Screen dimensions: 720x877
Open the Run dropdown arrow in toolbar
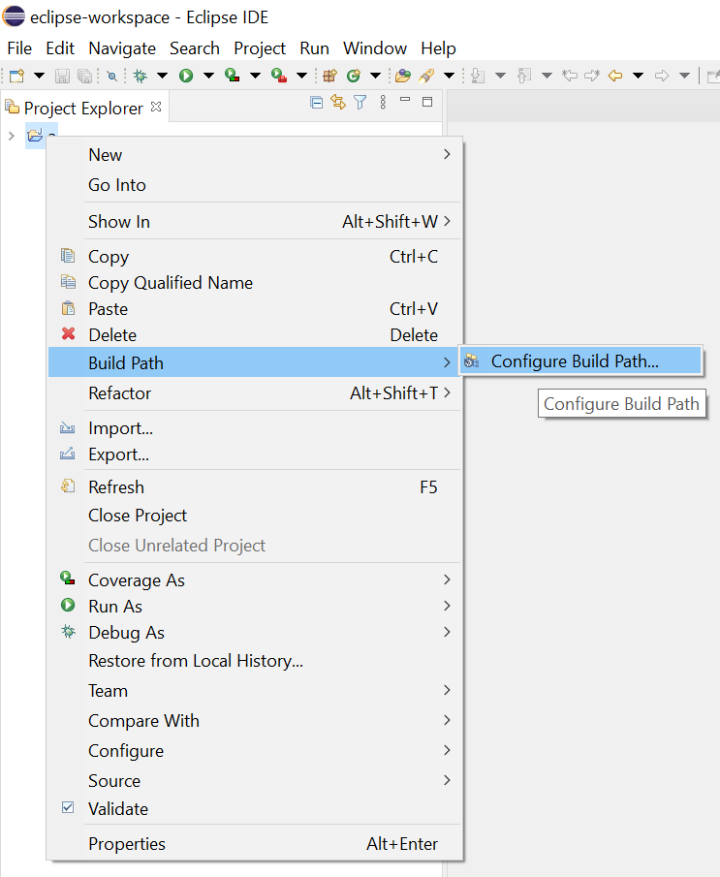coord(208,76)
